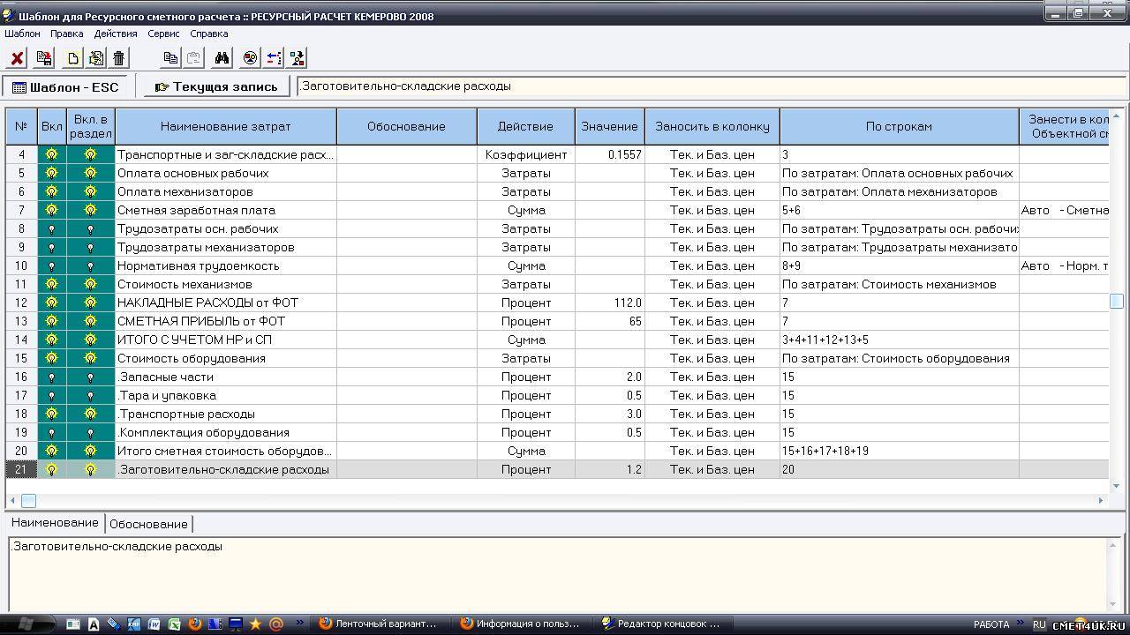1130x635 pixels.
Task: Toggle 'Вкл. в раздел' for Стоимость механизмов row
Action: coord(90,284)
